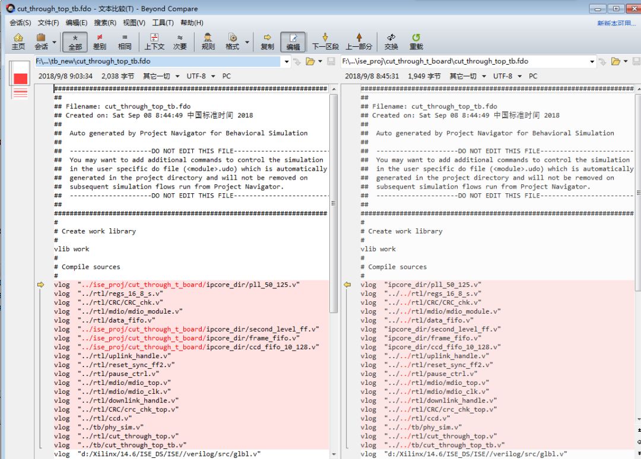Click the left pane vertical scrollbar thumb

pos(334,203)
